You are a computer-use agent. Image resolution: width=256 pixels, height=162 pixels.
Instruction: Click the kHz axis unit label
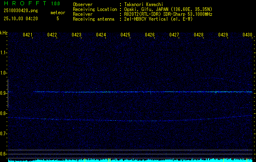point(4,33)
